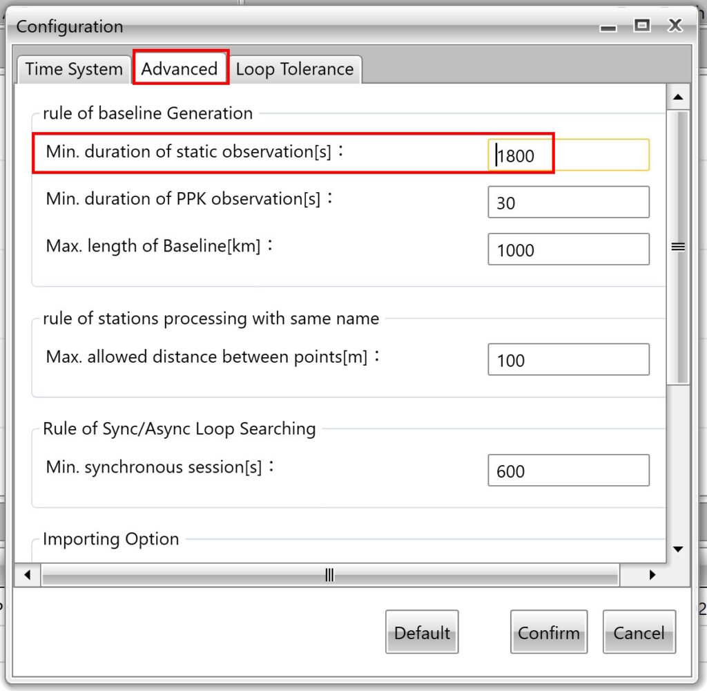Maximize the Configuration window
Screen dimensions: 707x691
642,26
